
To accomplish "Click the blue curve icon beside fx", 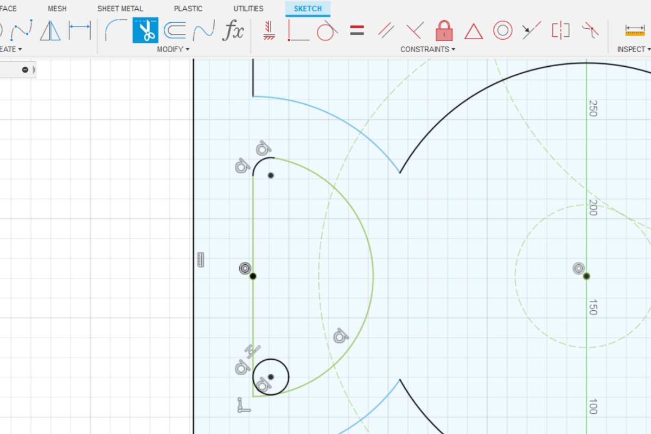I will pos(204,30).
